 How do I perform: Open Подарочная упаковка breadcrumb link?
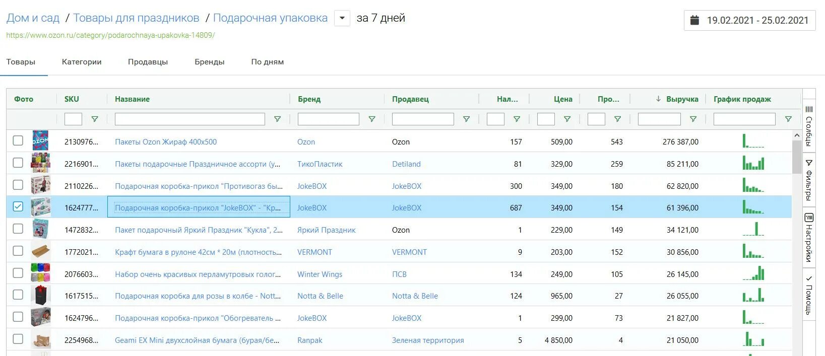pyautogui.click(x=270, y=18)
